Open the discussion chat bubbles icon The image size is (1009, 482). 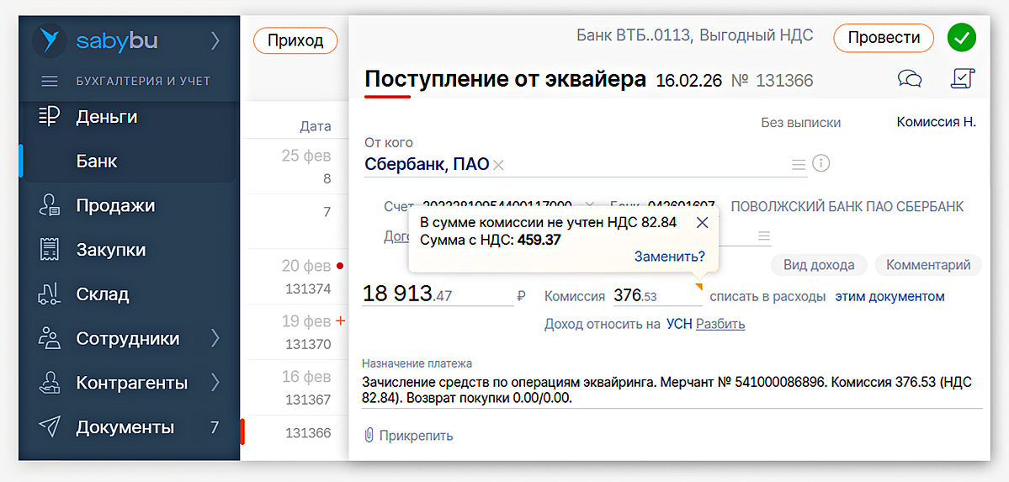[x=910, y=79]
